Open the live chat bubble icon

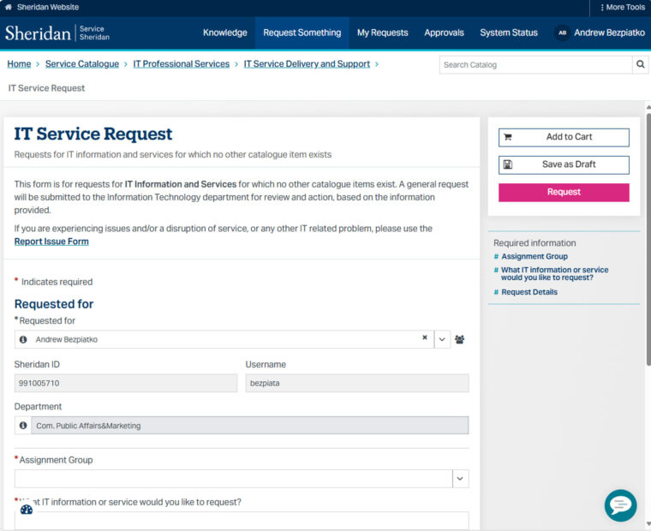point(621,505)
